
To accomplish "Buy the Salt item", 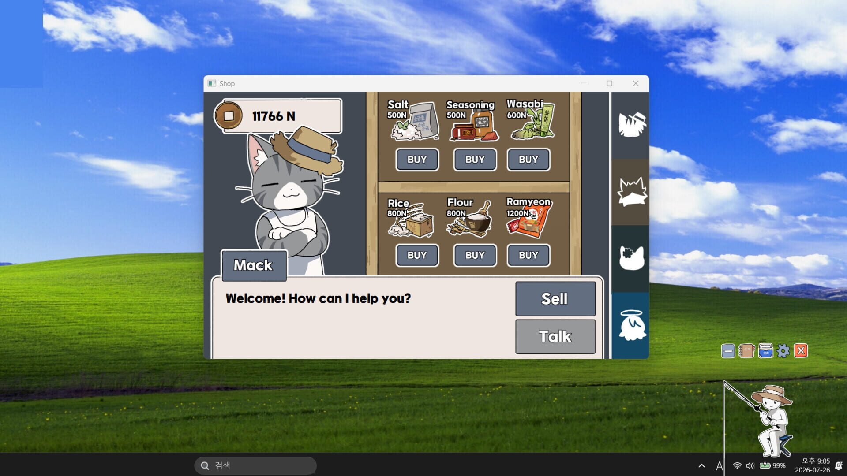I will 417,160.
